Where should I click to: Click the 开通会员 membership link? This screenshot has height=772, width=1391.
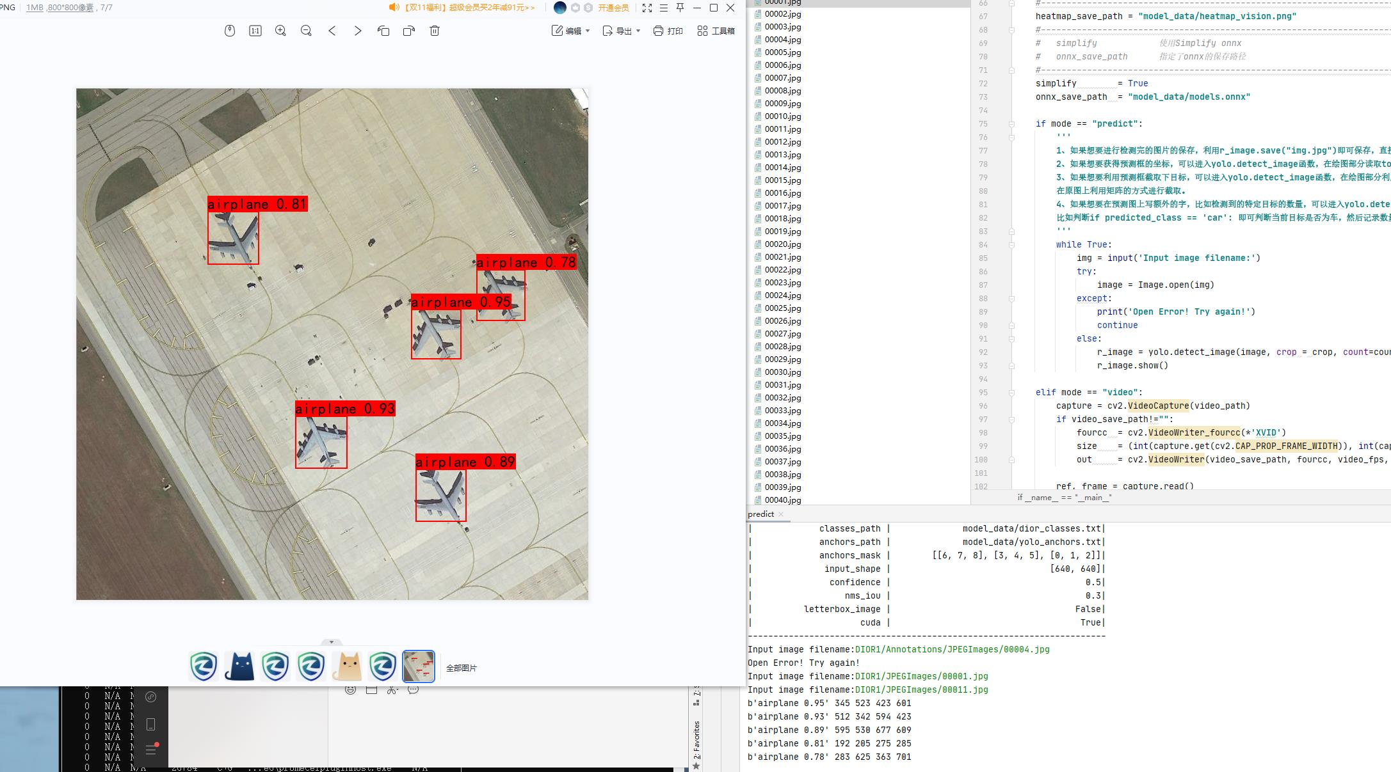click(613, 8)
